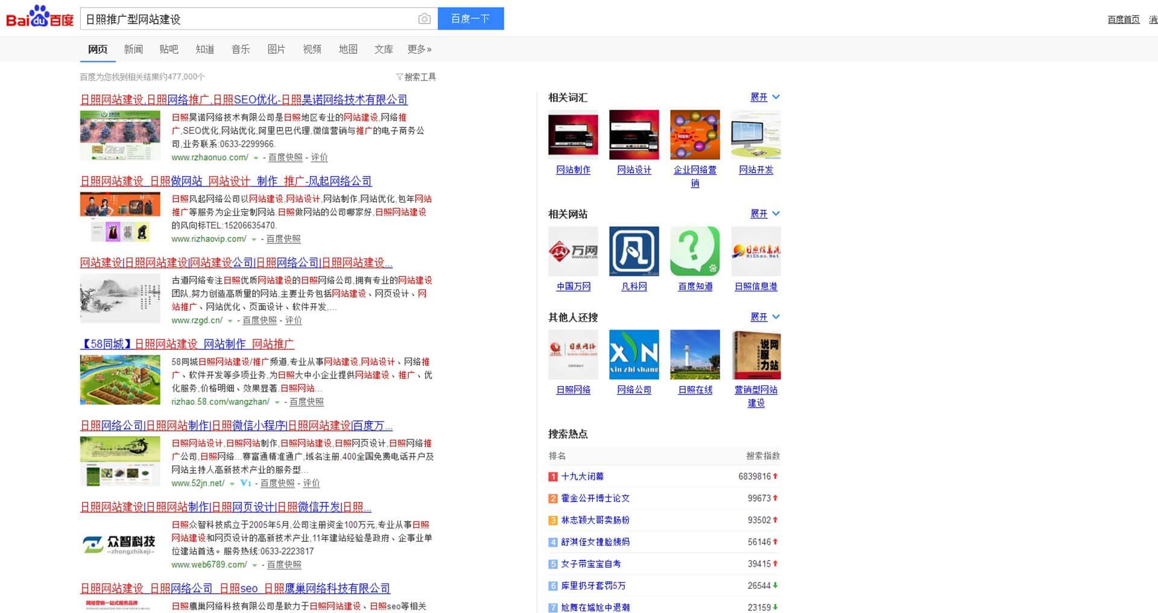Open hot topic 库里扔牙套罚5万

(x=593, y=586)
